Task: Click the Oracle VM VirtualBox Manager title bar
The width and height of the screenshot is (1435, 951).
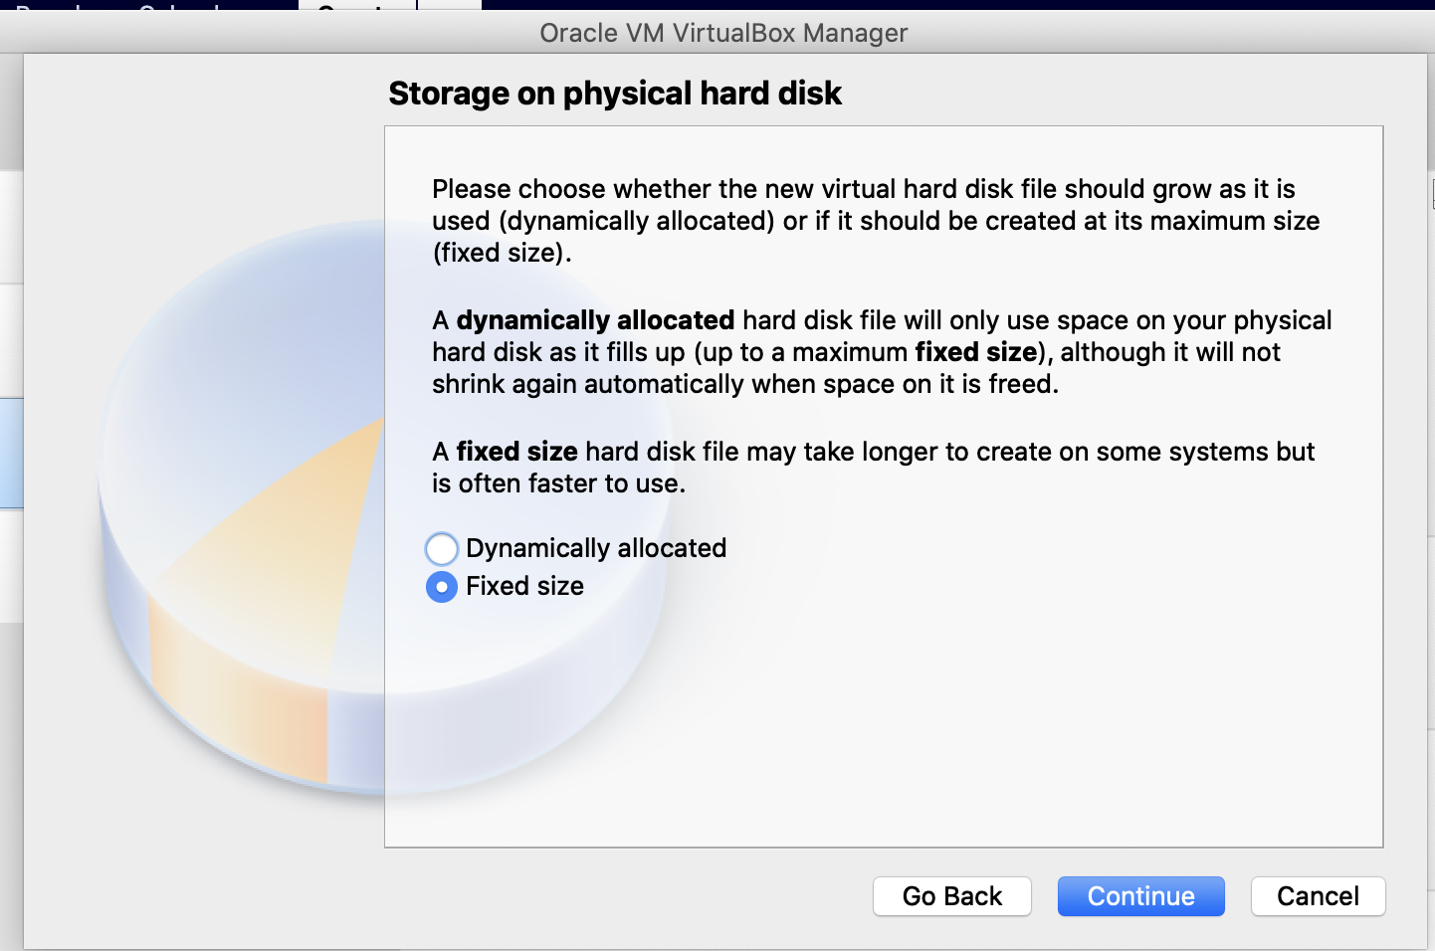Action: (x=723, y=33)
